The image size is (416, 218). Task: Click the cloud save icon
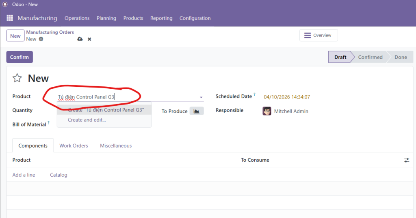(x=80, y=39)
